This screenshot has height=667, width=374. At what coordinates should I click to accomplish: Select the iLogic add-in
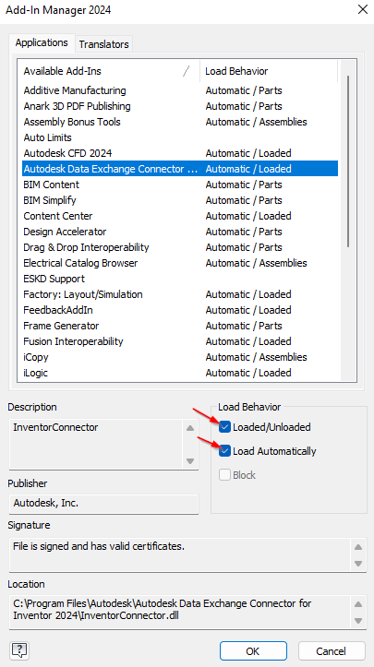click(x=180, y=373)
